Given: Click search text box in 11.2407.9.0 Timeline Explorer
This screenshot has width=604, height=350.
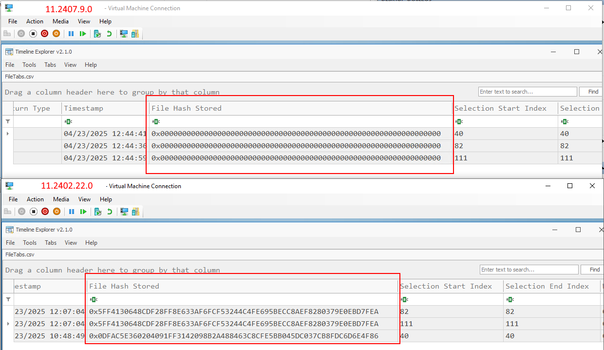Looking at the screenshot, I should [x=527, y=92].
